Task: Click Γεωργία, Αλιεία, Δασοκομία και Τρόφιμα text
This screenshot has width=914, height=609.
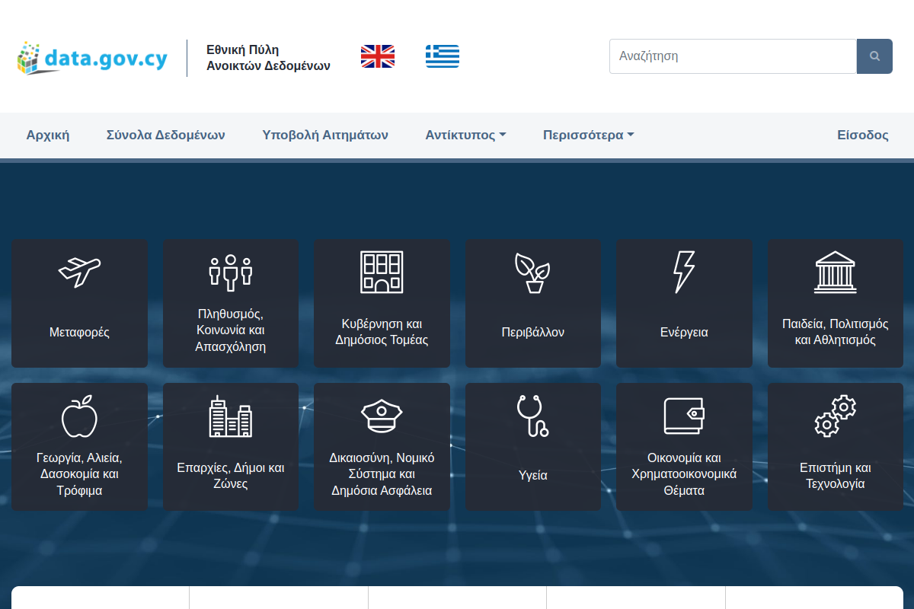Action: click(x=79, y=474)
